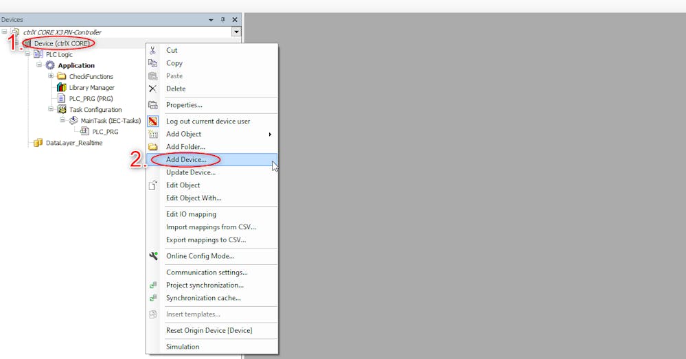Click the Devices panel title
686x359 pixels.
[x=12, y=20]
